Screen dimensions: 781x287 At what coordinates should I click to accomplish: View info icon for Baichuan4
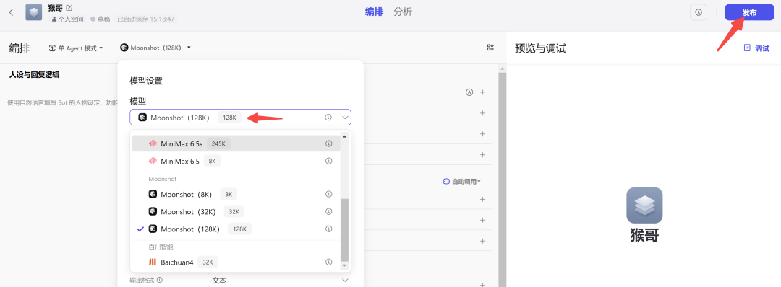329,262
